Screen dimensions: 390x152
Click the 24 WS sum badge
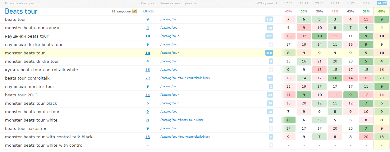pos(270,103)
